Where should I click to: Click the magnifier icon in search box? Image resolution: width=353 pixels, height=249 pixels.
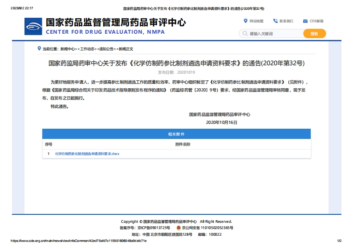tap(244, 34)
